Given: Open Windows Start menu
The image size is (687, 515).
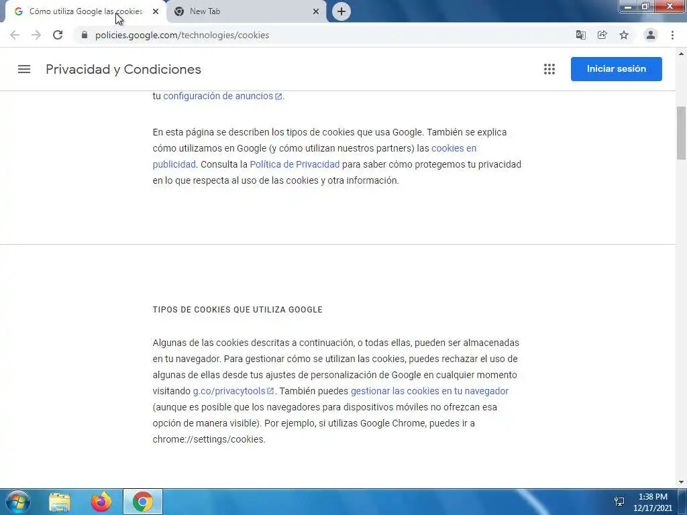Looking at the screenshot, I should [x=18, y=502].
